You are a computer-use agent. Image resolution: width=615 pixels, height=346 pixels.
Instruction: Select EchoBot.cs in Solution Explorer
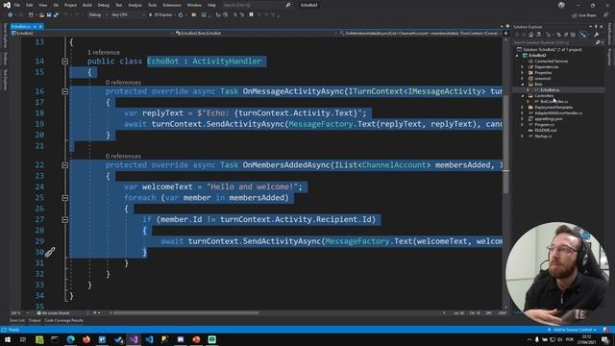click(550, 89)
